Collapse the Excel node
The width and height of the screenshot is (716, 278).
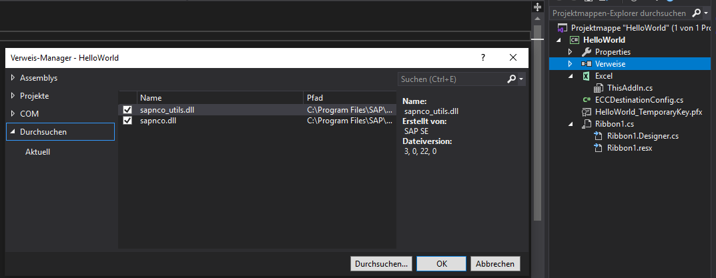[x=570, y=76]
